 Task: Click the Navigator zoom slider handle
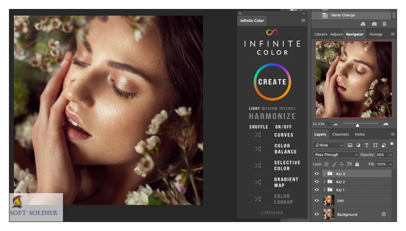(357, 125)
